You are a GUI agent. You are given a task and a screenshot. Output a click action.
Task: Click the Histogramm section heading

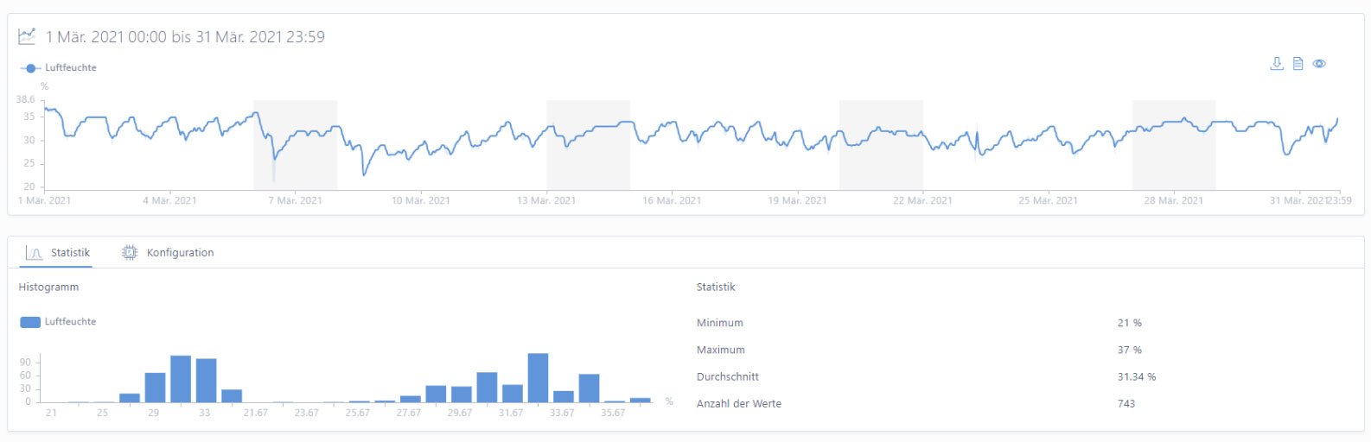tap(48, 287)
